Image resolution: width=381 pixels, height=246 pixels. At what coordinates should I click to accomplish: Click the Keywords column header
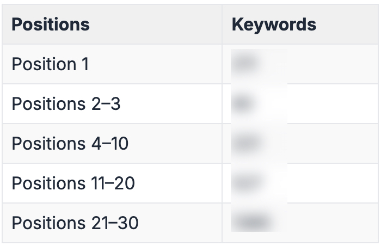[274, 24]
